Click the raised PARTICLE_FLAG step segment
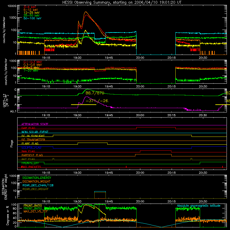This screenshot has width=230, height=230. 153,154
